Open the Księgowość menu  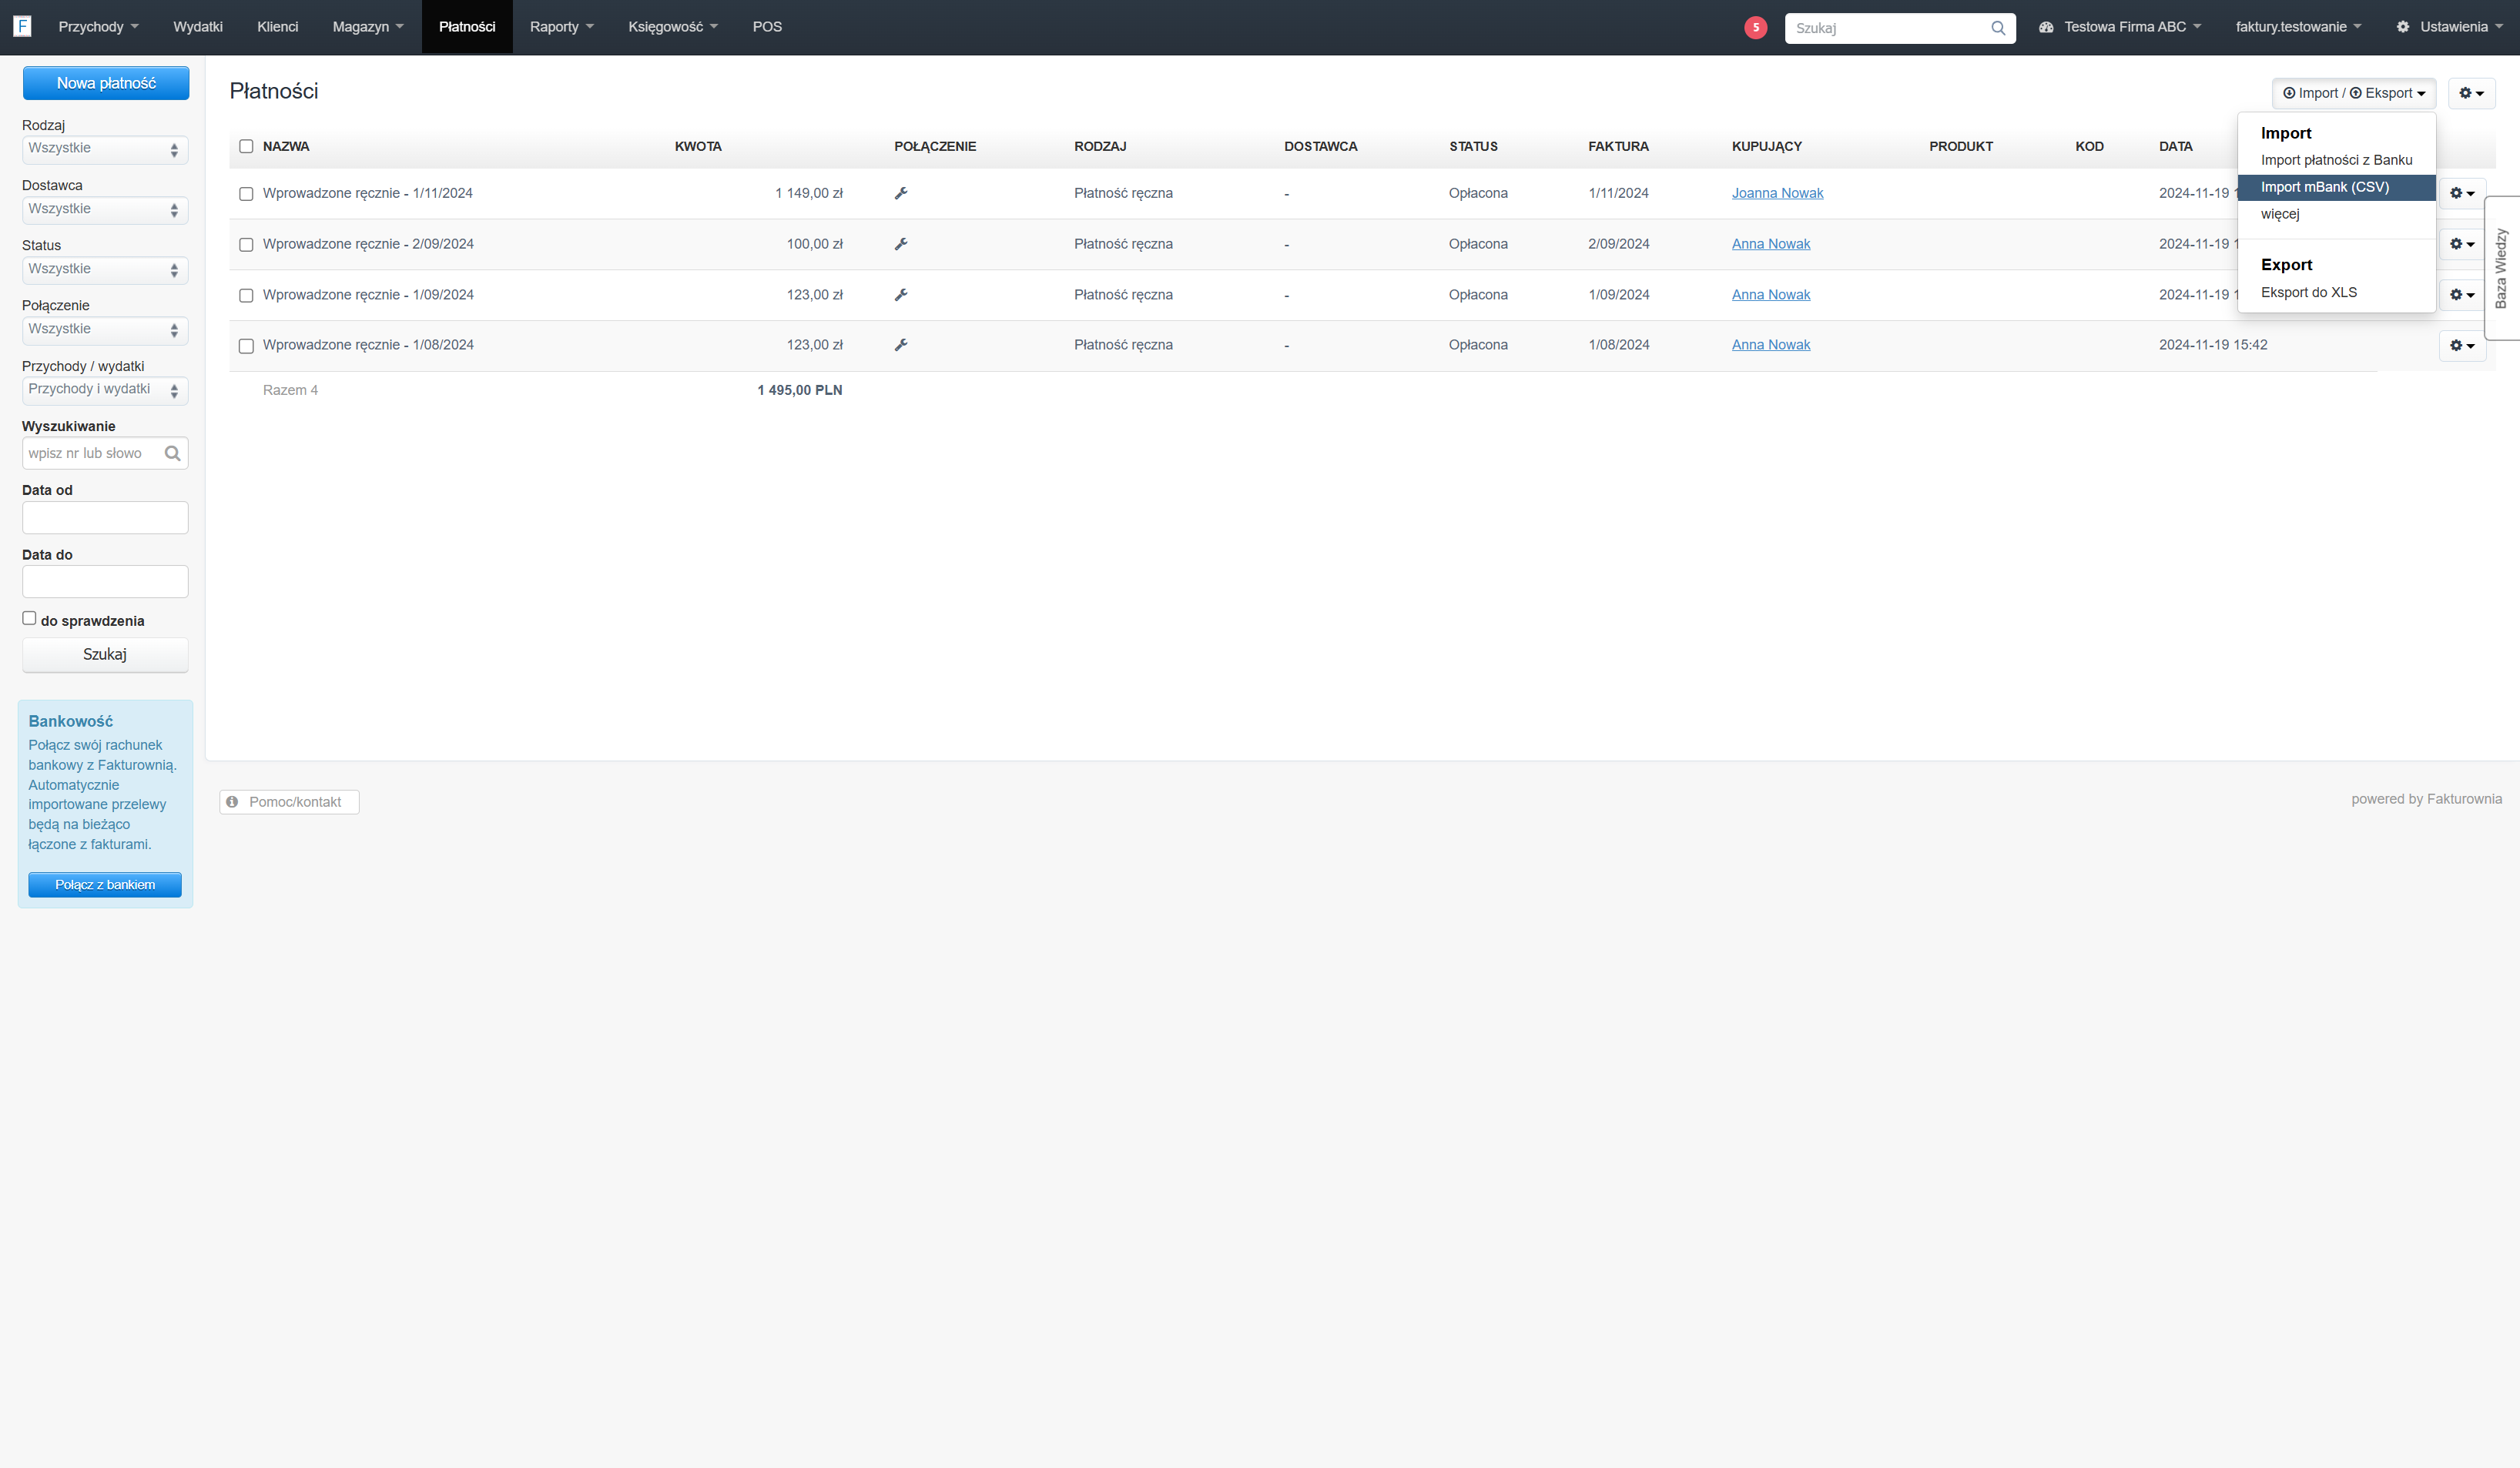tap(673, 27)
